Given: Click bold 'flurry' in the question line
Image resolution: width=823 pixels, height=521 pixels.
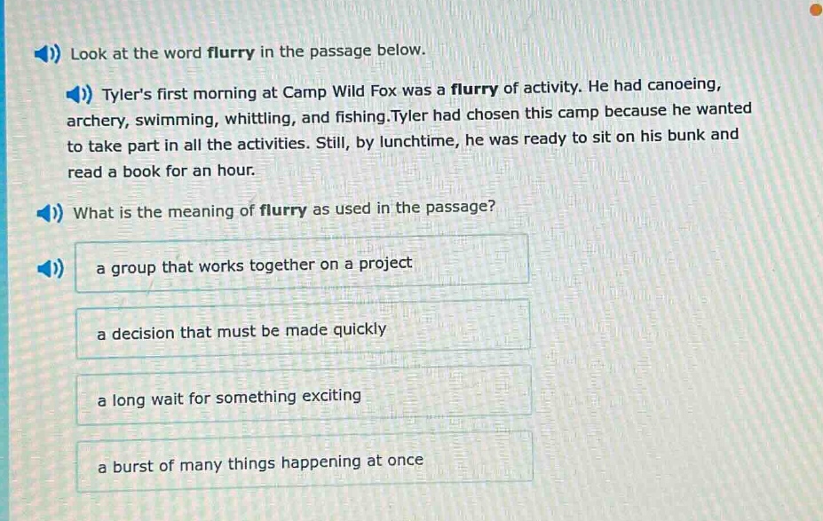Looking at the screenshot, I should (x=282, y=210).
